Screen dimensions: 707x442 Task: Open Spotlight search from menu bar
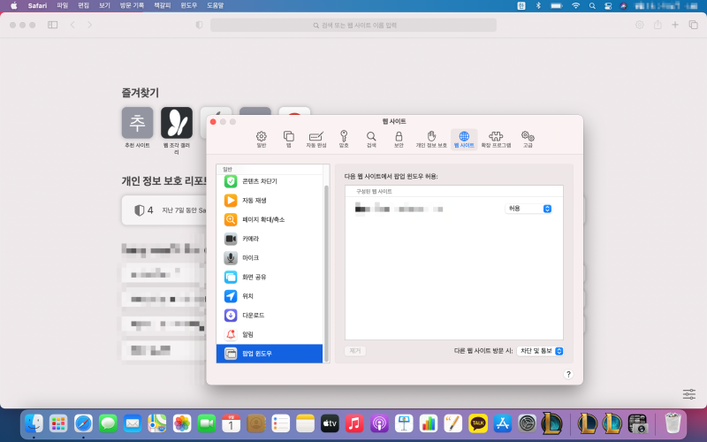pos(592,6)
